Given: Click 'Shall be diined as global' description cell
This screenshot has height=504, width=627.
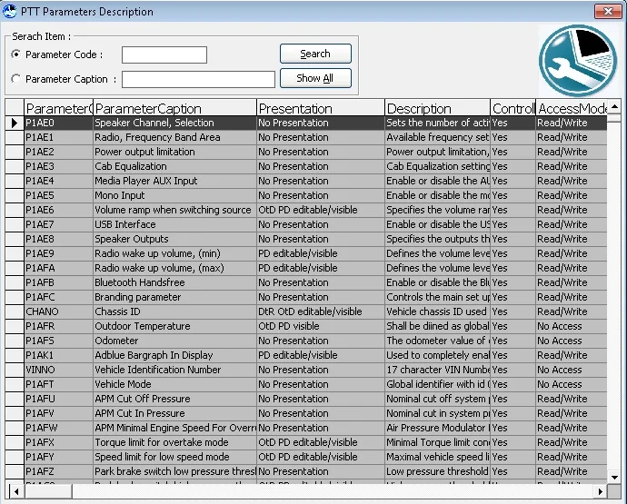Looking at the screenshot, I should pyautogui.click(x=437, y=326).
